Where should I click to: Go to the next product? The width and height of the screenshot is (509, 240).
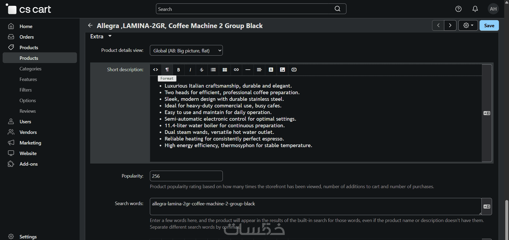[450, 25]
